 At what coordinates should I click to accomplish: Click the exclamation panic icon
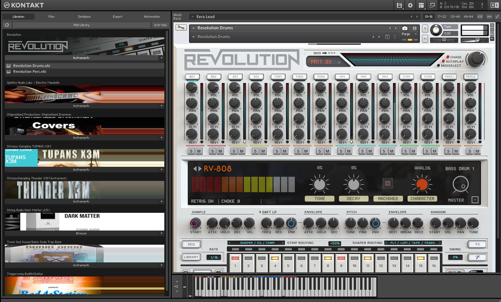pos(482,5)
